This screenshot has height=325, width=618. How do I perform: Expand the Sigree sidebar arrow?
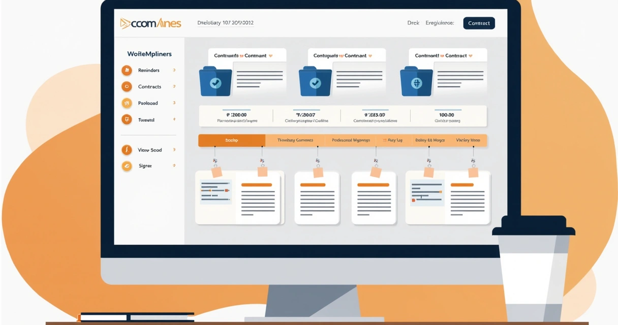point(174,166)
